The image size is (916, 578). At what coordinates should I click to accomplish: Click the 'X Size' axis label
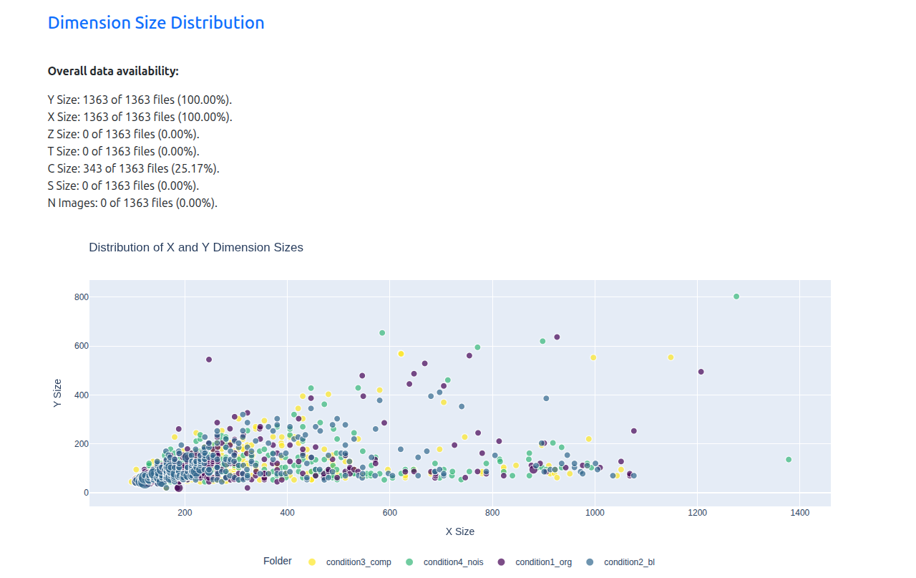coord(460,531)
